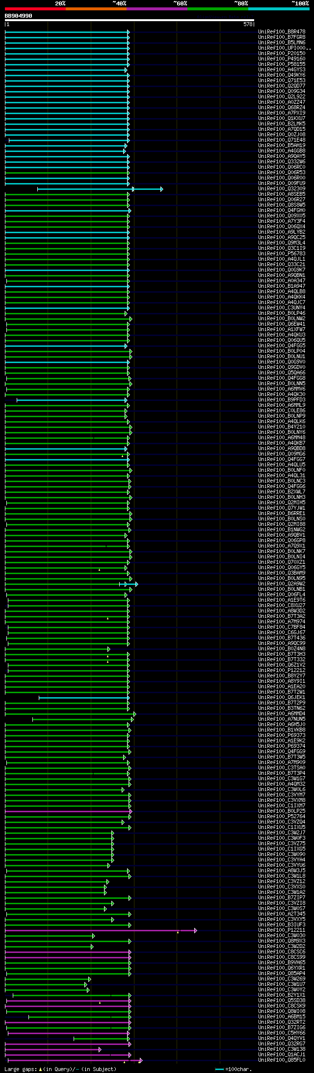The height and width of the screenshot is (1073, 314).
Task: Click label UniRef100_Q71E53
Action: [282, 80]
